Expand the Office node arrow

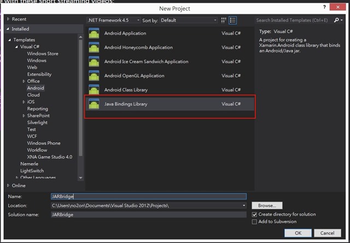tap(24, 81)
